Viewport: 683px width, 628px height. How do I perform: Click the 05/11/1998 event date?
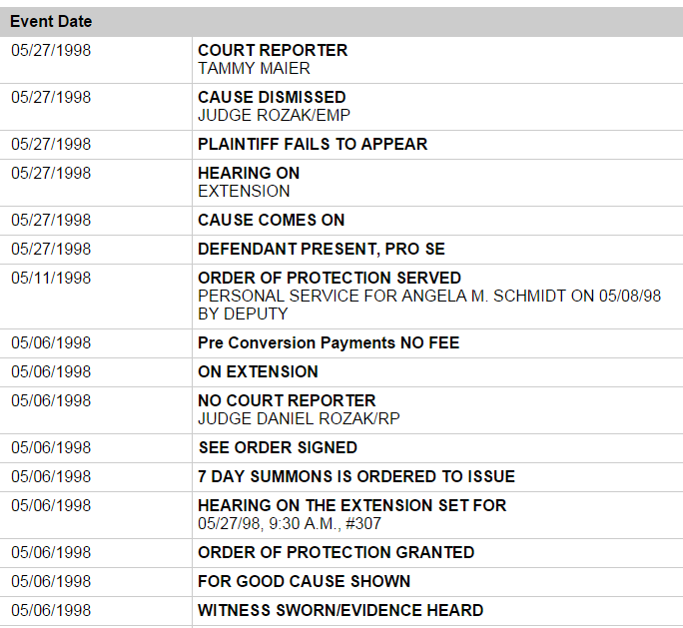tap(51, 278)
